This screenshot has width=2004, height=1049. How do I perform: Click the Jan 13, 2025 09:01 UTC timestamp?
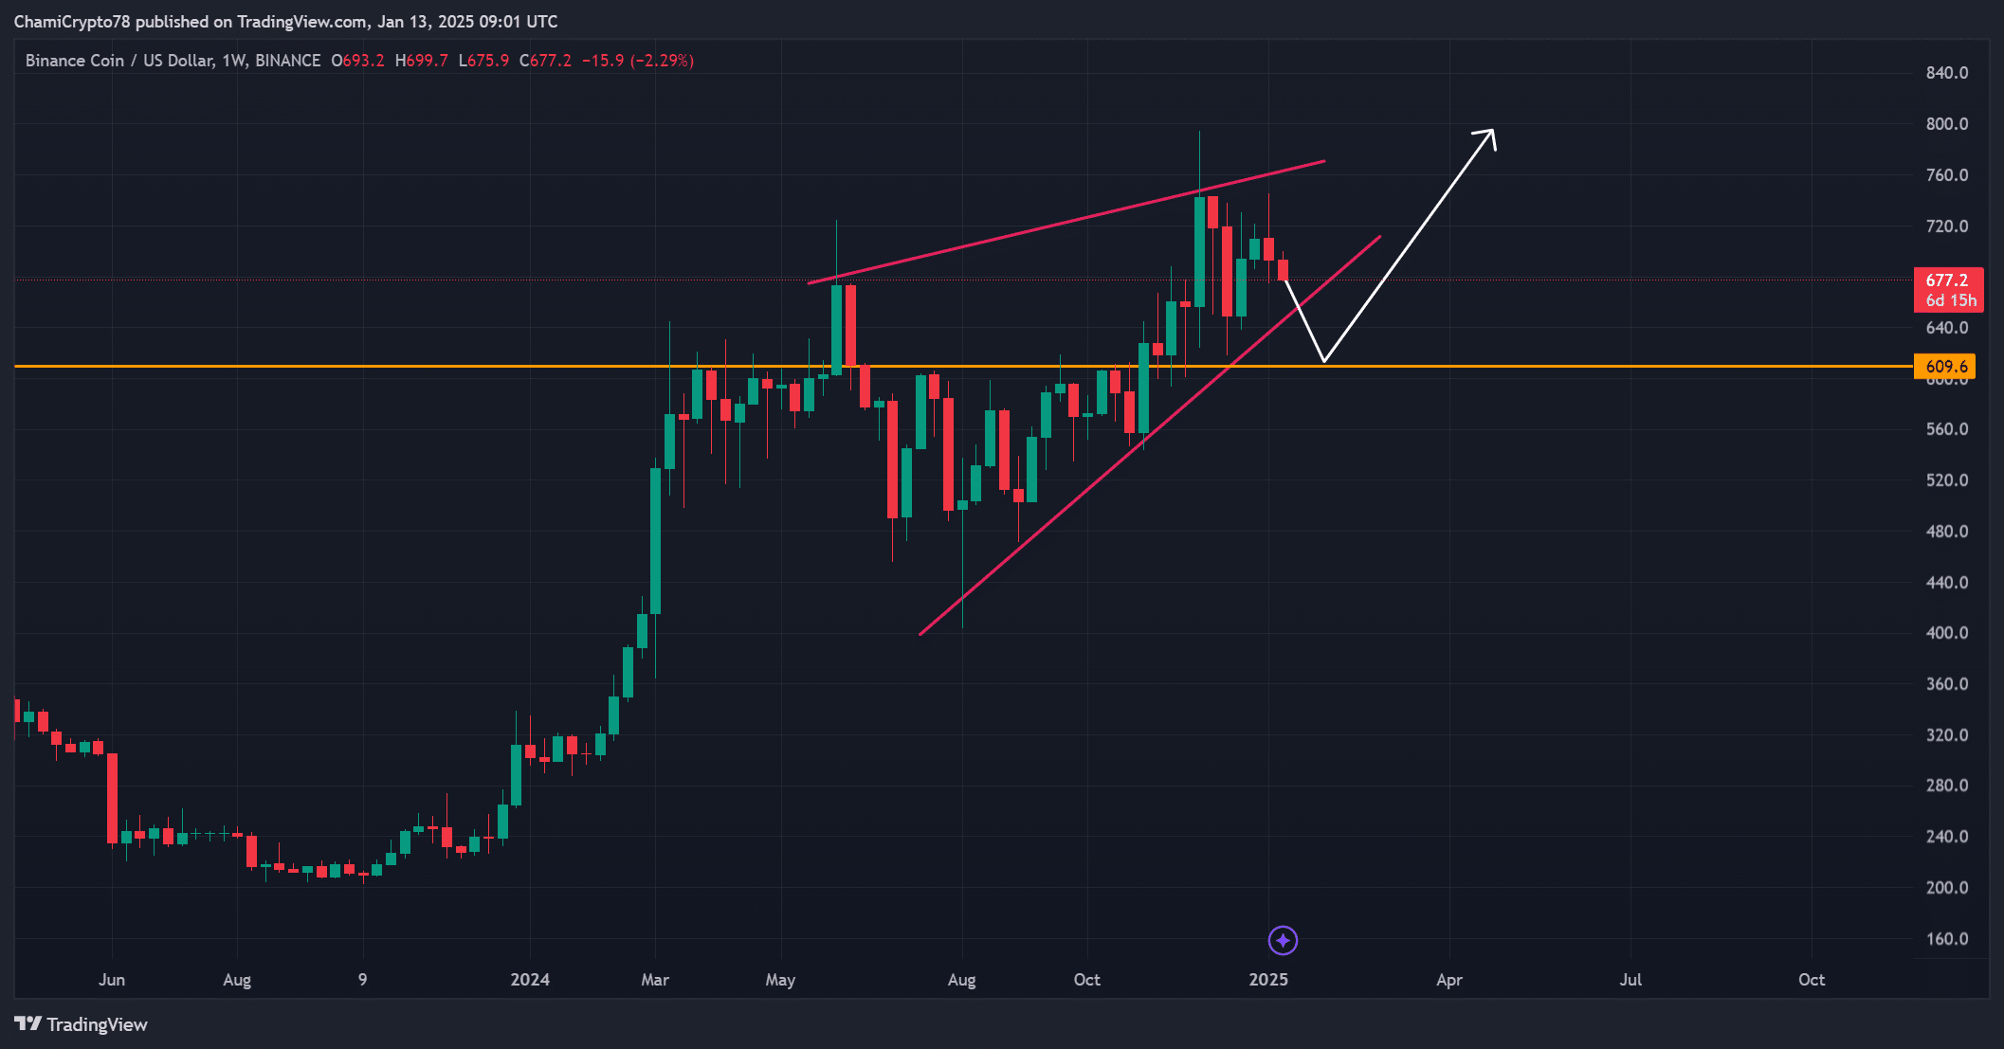(466, 22)
